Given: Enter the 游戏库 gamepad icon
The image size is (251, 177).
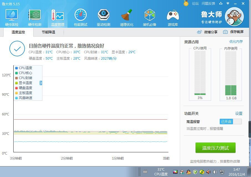Looking at the screenshot, I should point(173,17).
